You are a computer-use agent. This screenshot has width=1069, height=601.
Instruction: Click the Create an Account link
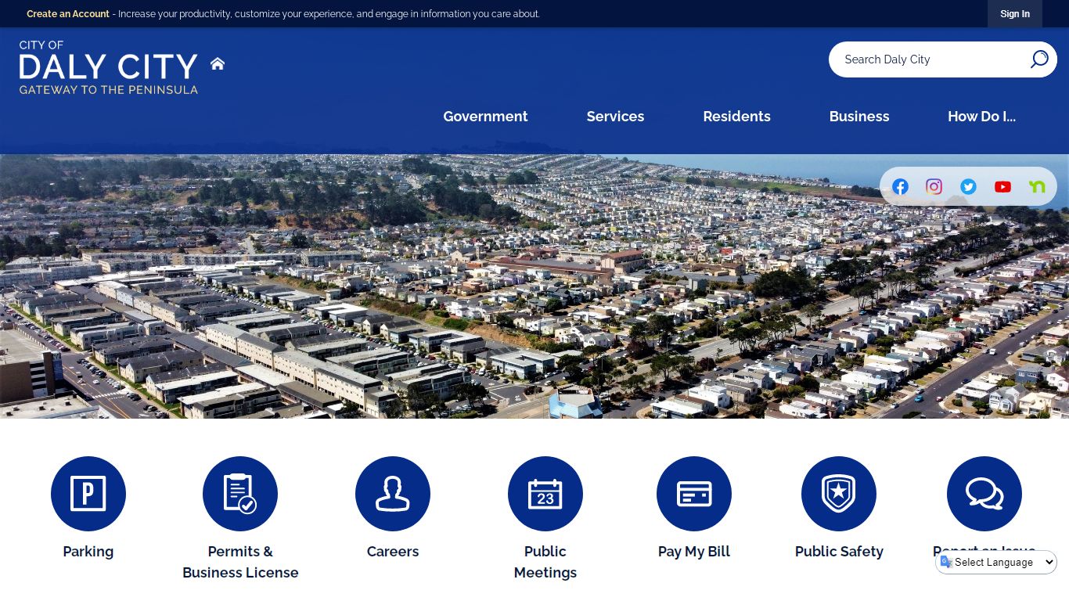pyautogui.click(x=68, y=14)
